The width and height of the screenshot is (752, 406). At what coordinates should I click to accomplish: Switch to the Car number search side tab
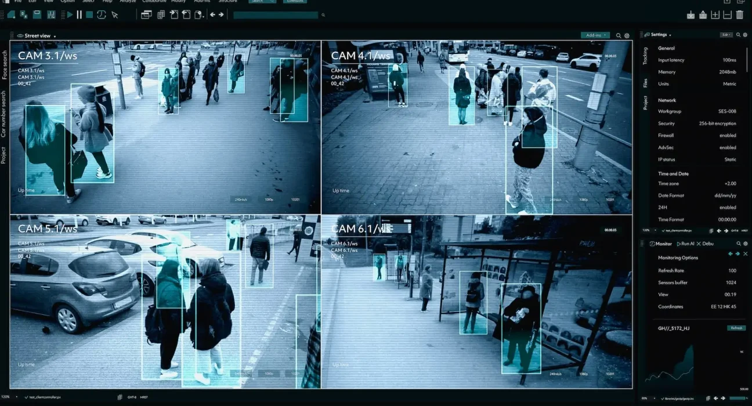[4, 114]
